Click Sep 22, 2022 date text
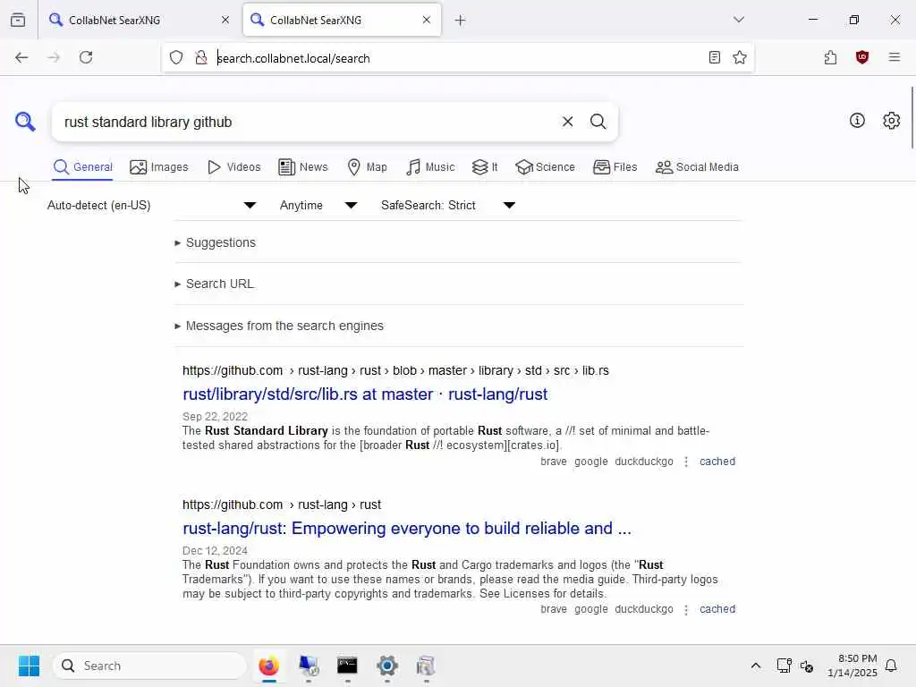This screenshot has height=687, width=916. click(215, 417)
